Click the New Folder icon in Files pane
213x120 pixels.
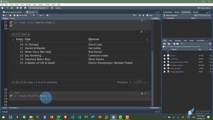pos(164,44)
